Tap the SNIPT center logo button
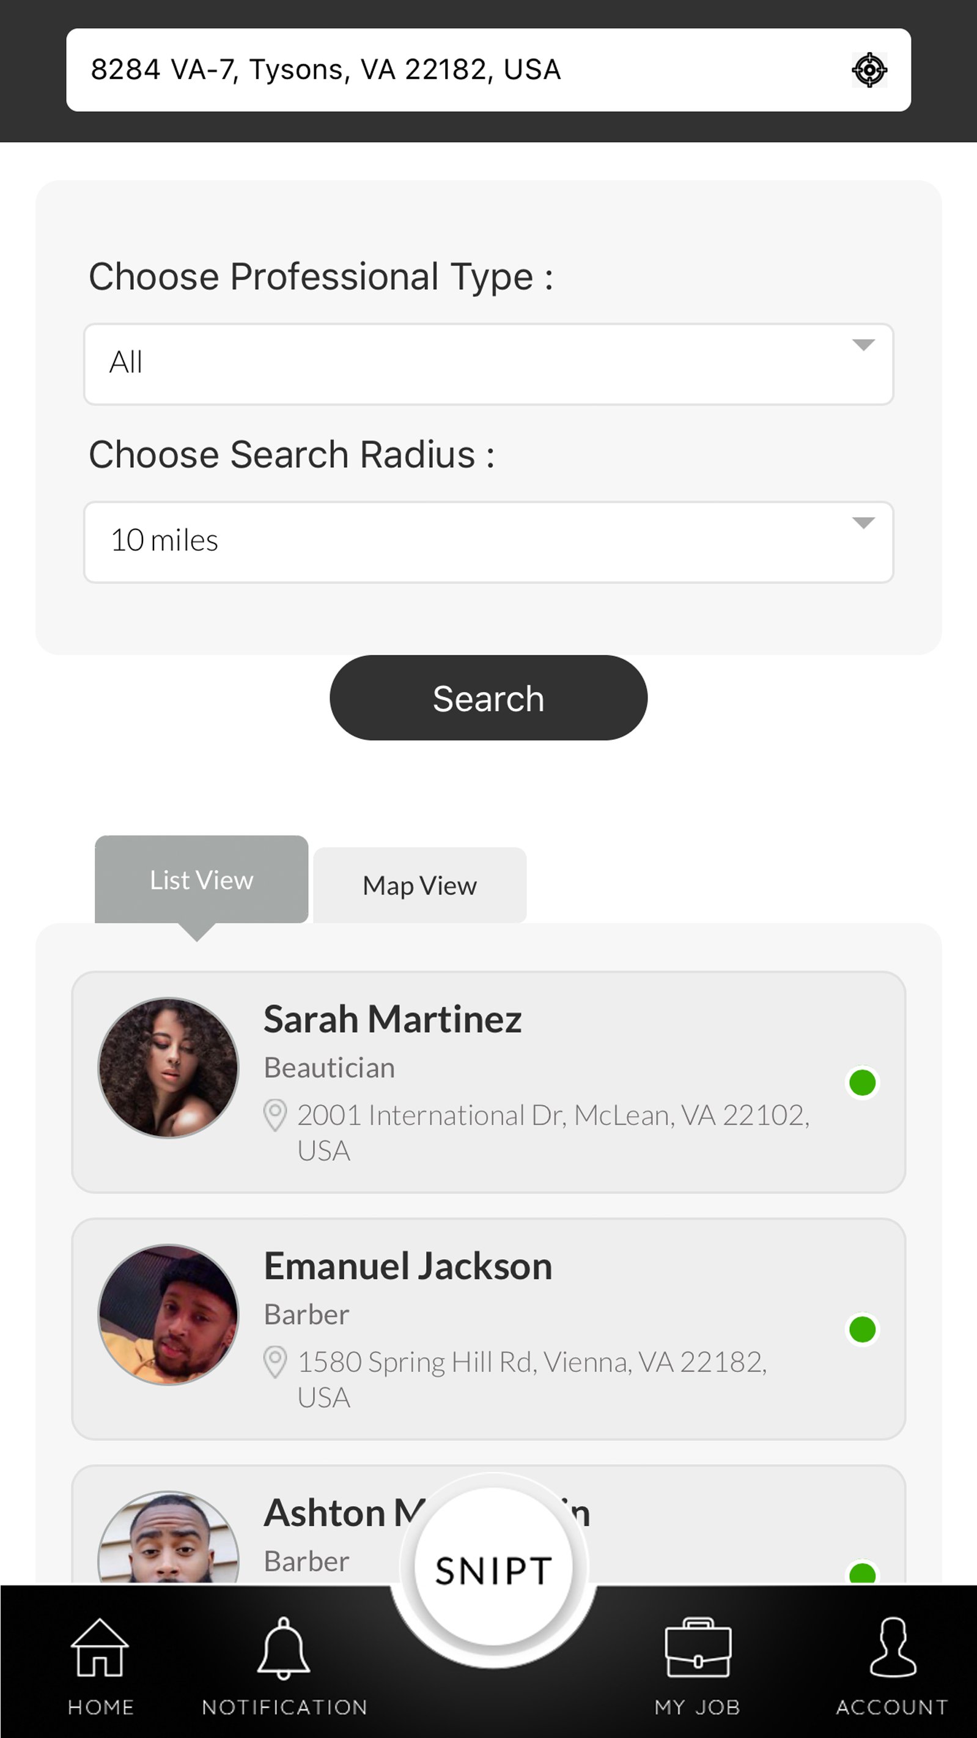 point(493,1569)
